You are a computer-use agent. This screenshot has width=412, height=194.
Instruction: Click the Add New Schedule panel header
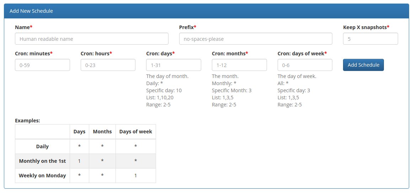(x=207, y=11)
